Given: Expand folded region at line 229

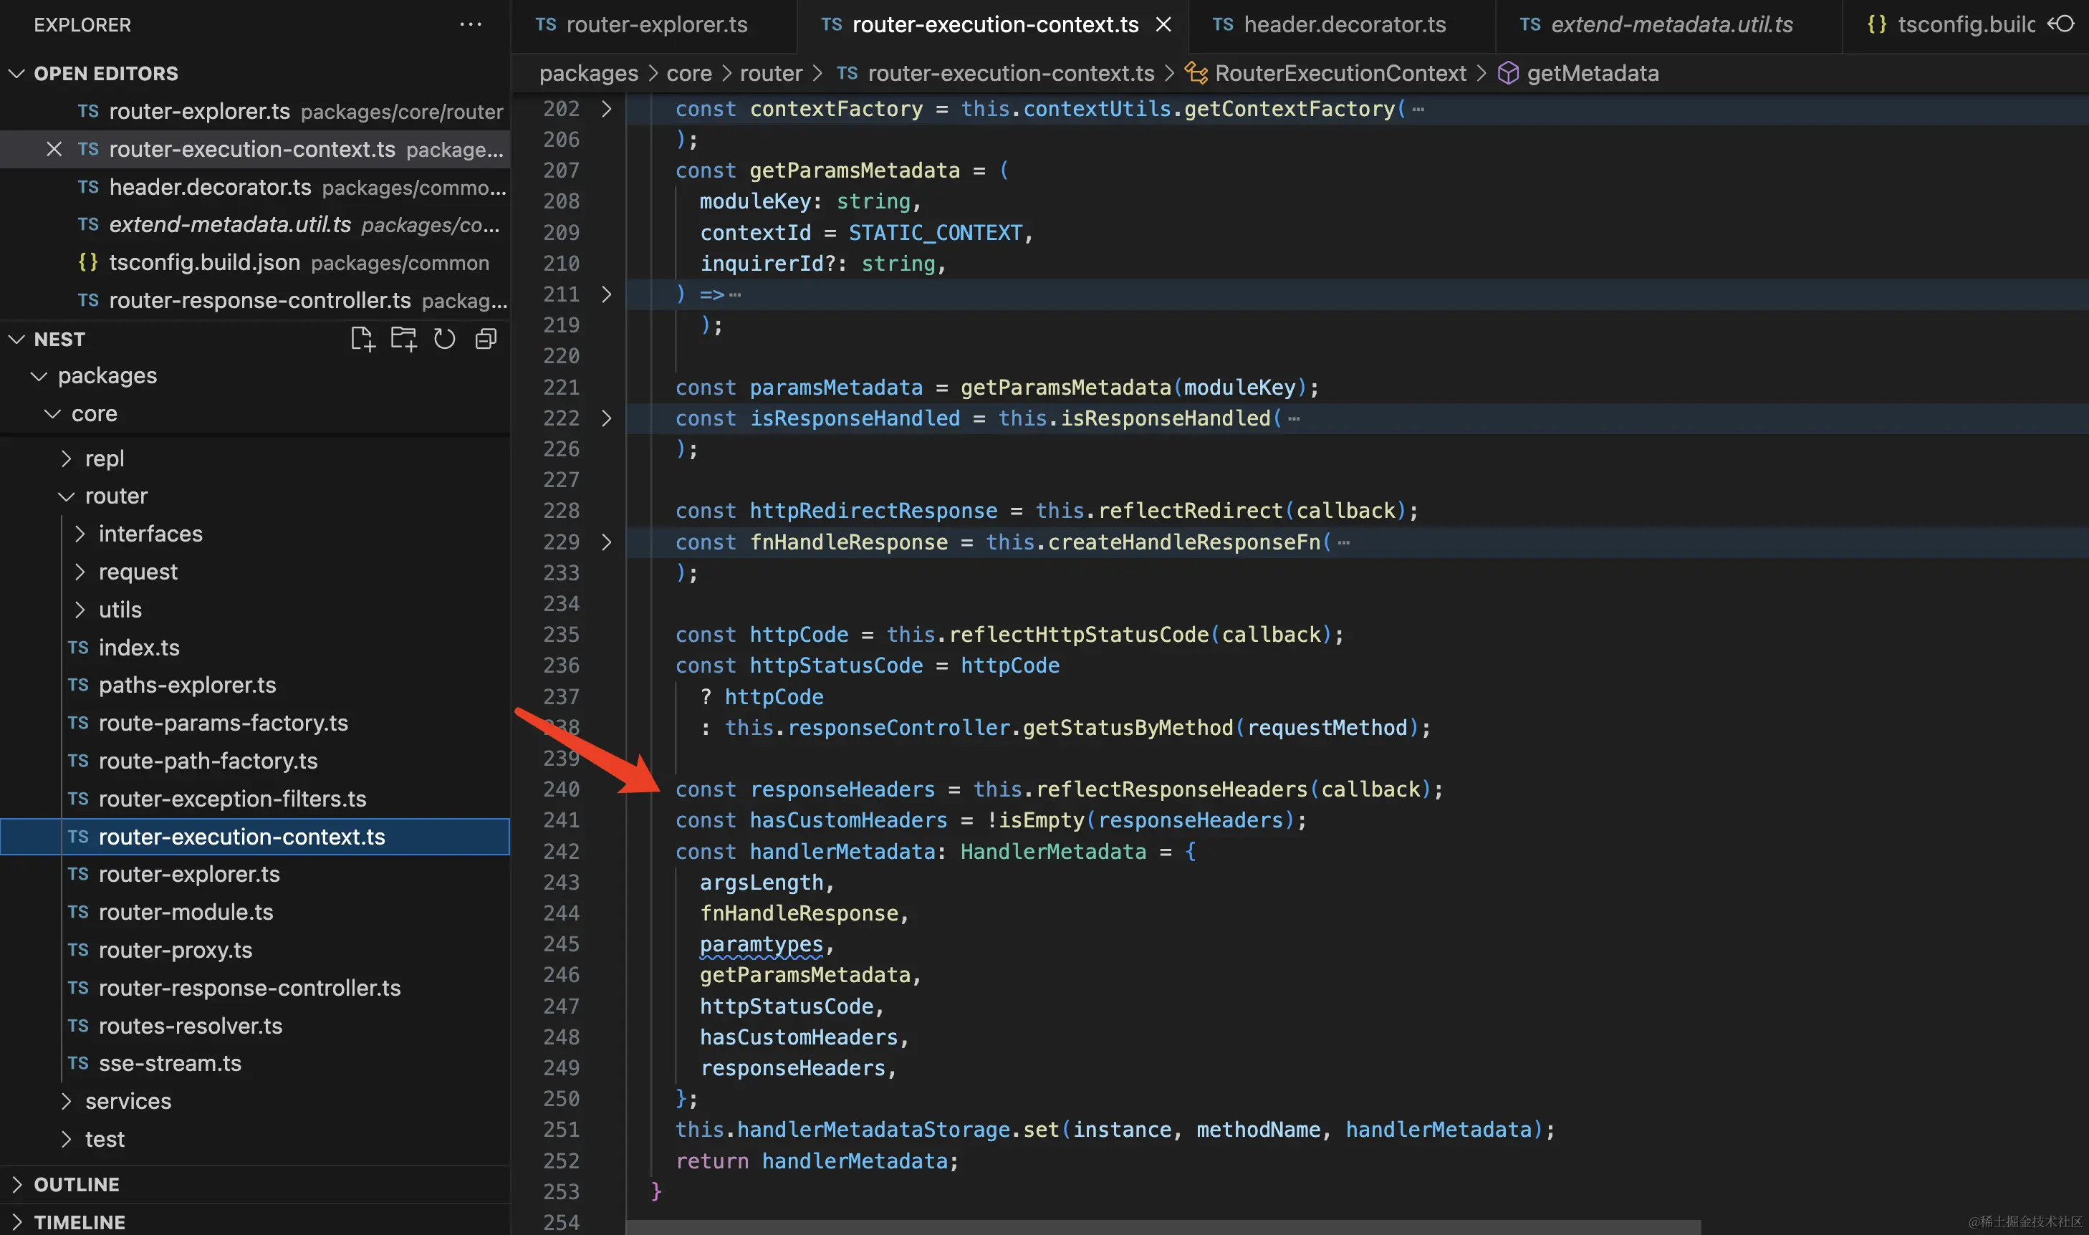Looking at the screenshot, I should click(606, 542).
